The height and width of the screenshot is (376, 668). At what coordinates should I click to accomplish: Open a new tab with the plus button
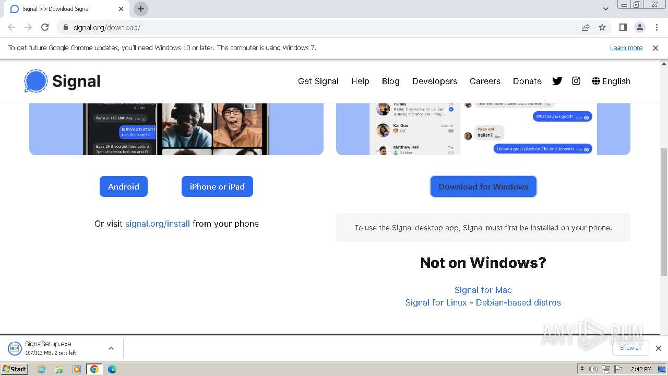[x=141, y=9]
